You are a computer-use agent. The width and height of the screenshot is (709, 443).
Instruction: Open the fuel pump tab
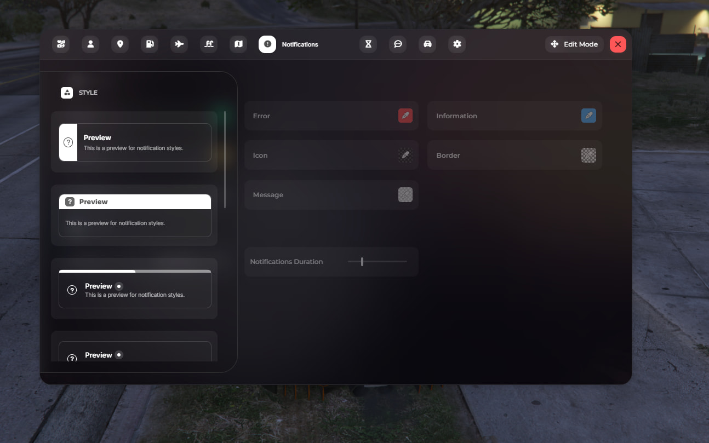tap(150, 44)
